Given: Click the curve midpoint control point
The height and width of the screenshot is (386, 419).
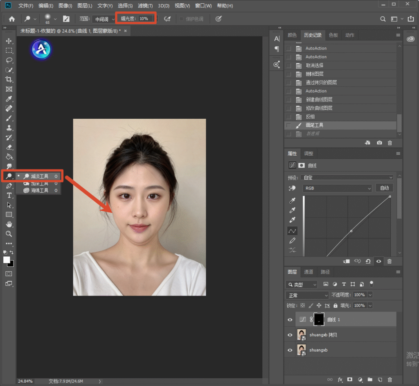Looking at the screenshot, I should [351, 231].
